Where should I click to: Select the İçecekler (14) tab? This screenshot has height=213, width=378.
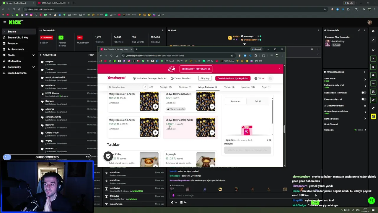tap(248, 87)
